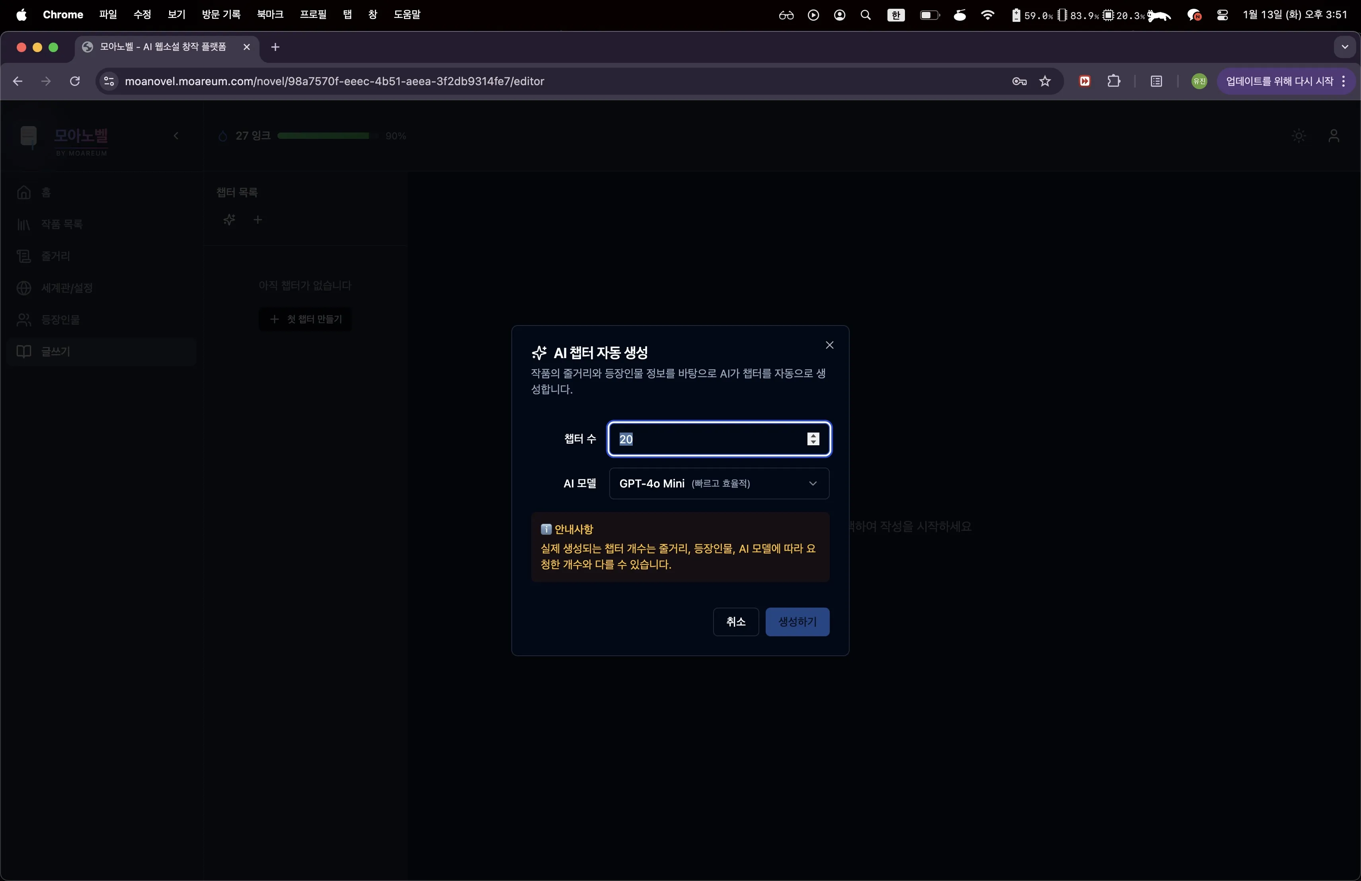Open the AI 모델 GPT-4o Mini dropdown

pos(719,483)
